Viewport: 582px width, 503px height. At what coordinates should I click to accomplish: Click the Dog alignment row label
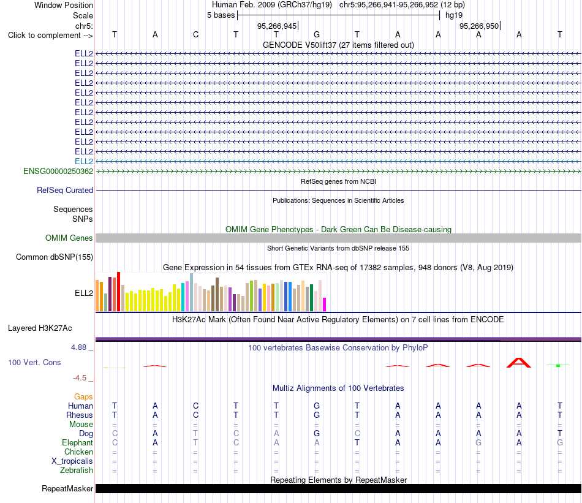[86, 434]
